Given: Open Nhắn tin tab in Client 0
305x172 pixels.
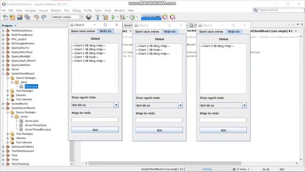Looking at the screenshot, I should 106,31.
